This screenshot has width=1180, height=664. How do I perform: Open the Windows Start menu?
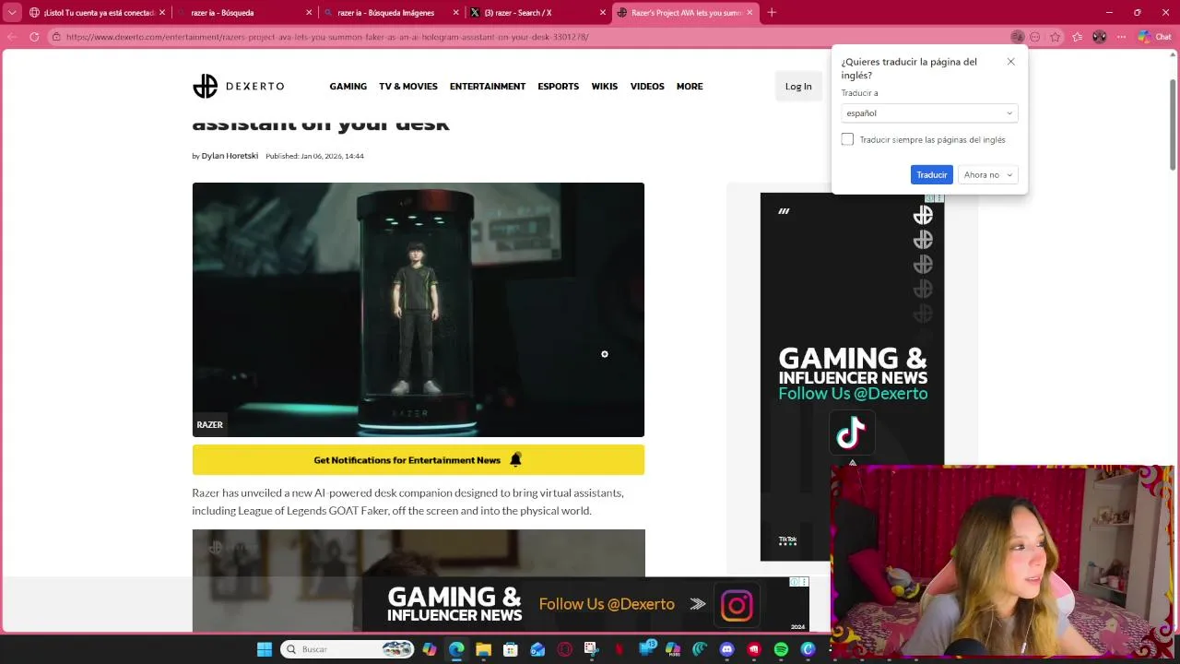pyautogui.click(x=265, y=649)
